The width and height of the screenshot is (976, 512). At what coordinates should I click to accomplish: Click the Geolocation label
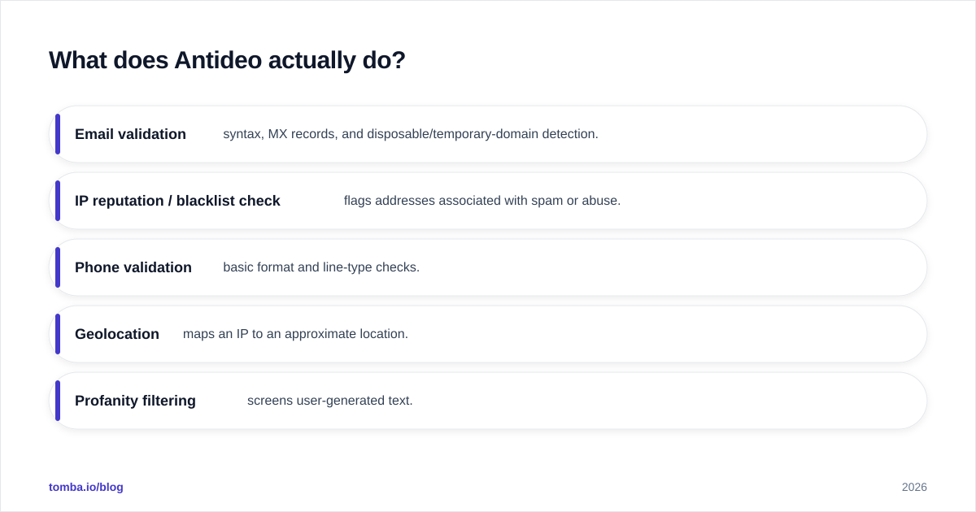tap(117, 334)
